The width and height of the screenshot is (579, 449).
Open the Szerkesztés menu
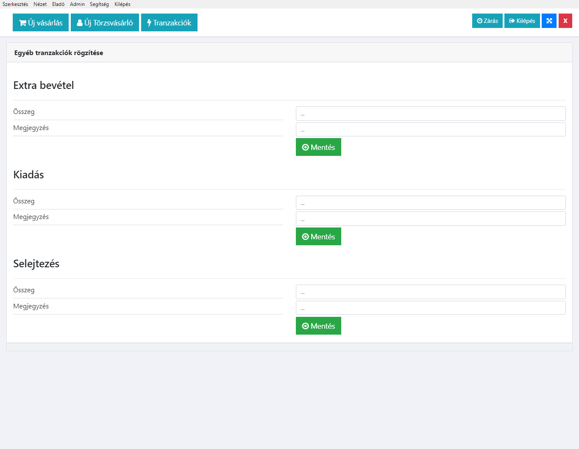coord(15,4)
